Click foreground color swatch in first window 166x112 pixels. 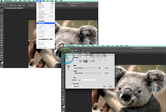click(1, 61)
